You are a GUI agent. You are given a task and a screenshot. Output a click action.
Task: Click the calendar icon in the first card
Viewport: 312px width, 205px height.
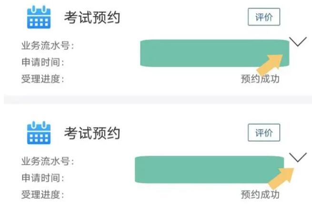pos(37,17)
